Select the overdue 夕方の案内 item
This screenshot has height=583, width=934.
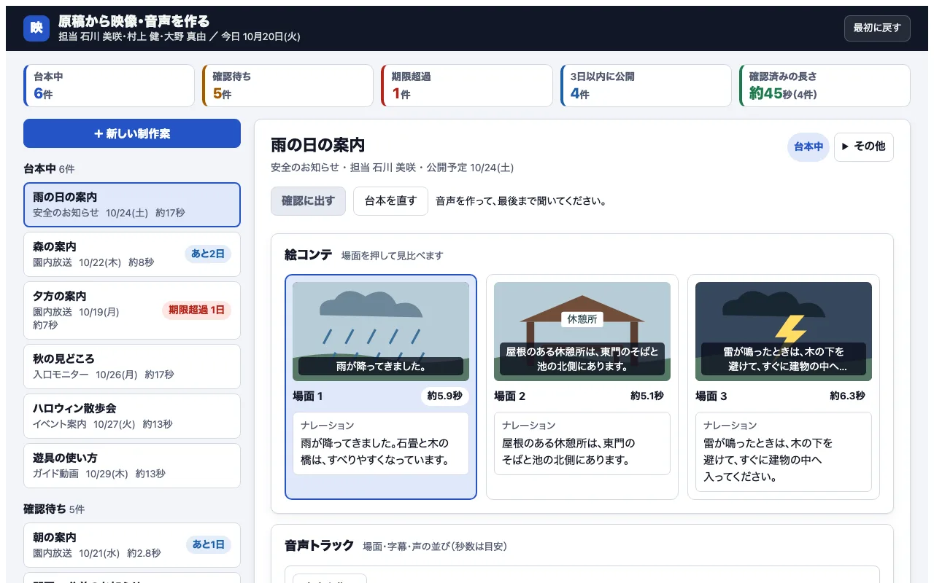(132, 310)
